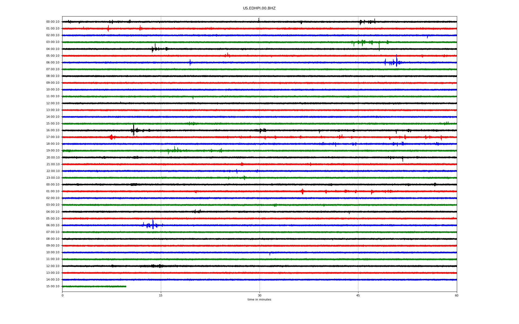Click the 23:00:10 time label
The image size is (519, 324).
click(x=53, y=178)
